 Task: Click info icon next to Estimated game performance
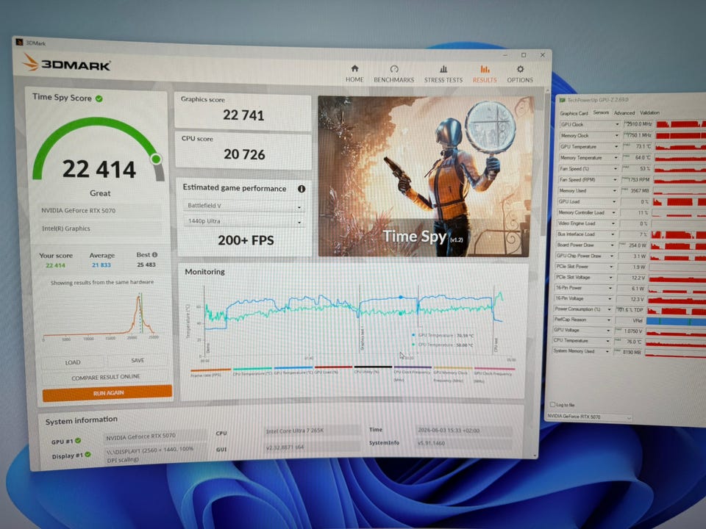click(x=302, y=189)
